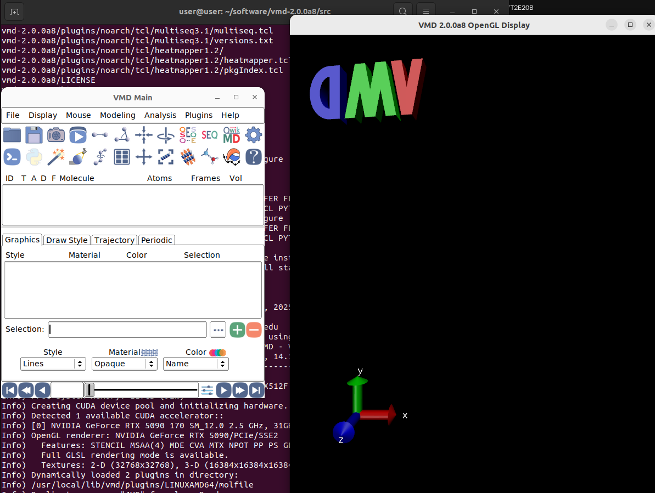Open the Help menu
The width and height of the screenshot is (655, 493).
click(x=230, y=115)
